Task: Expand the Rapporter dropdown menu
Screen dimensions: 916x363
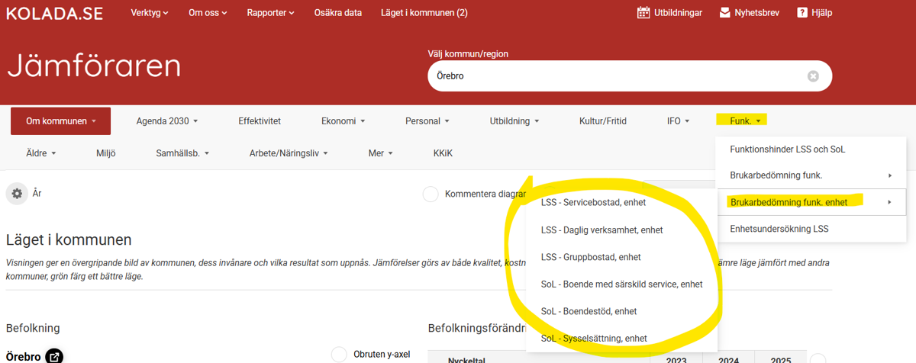Action: coord(271,13)
